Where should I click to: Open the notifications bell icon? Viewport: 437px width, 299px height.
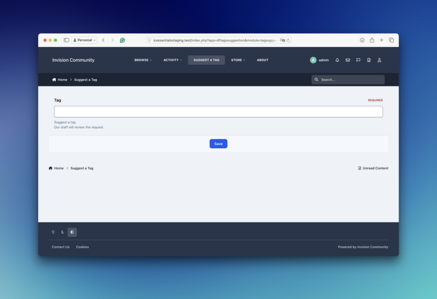click(337, 60)
